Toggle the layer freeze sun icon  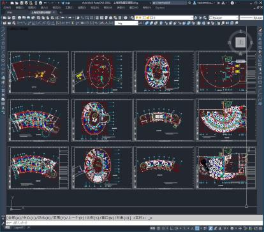(x=140, y=18)
